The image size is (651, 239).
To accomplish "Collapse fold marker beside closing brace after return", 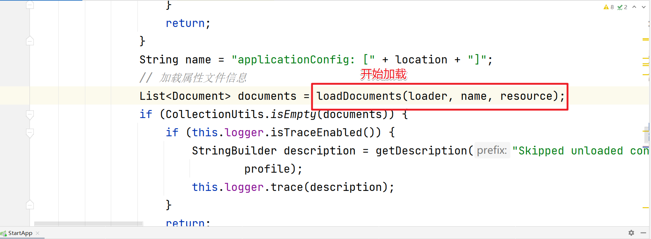I will [x=30, y=41].
